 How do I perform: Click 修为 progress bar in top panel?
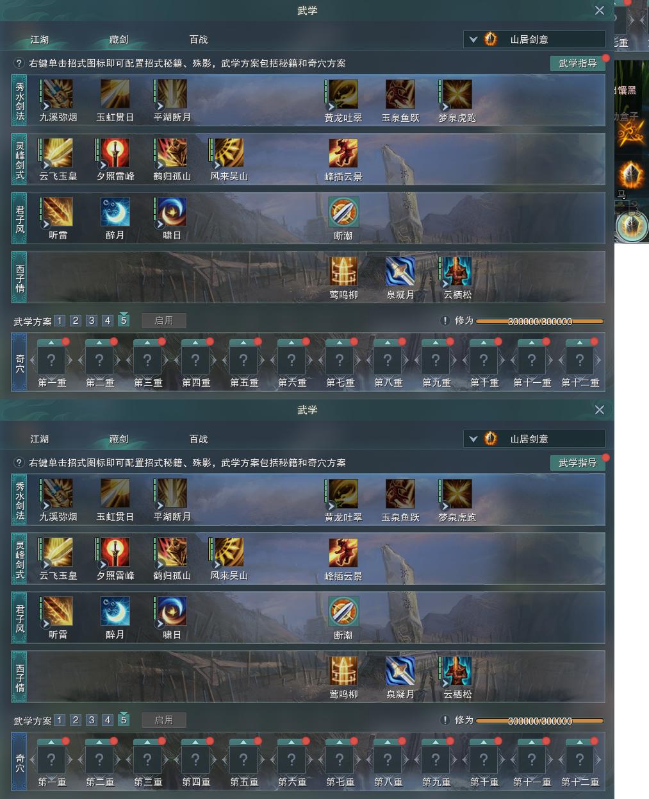pyautogui.click(x=540, y=321)
